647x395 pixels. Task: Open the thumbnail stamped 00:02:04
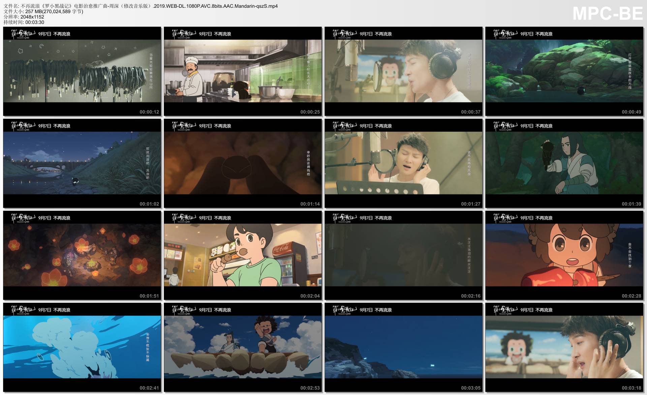pos(243,255)
